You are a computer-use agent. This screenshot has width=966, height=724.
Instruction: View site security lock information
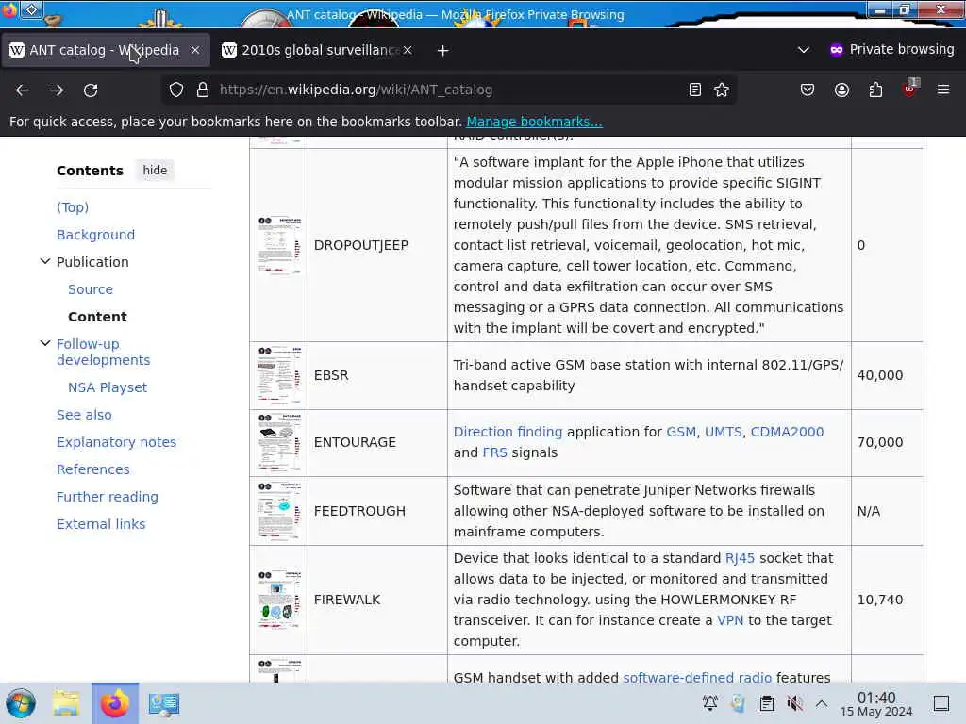(x=203, y=90)
